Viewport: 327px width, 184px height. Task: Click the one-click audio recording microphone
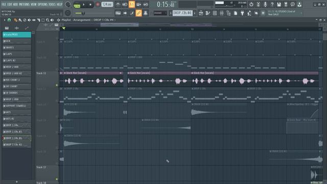pyautogui.click(x=265, y=5)
